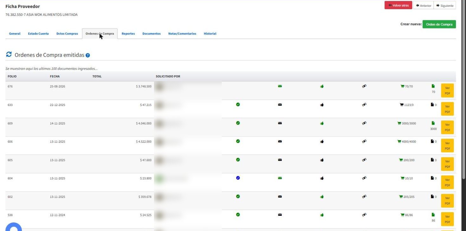The image size is (466, 231).
Task: Click the green document icon in row 676
Action: click(433, 86)
